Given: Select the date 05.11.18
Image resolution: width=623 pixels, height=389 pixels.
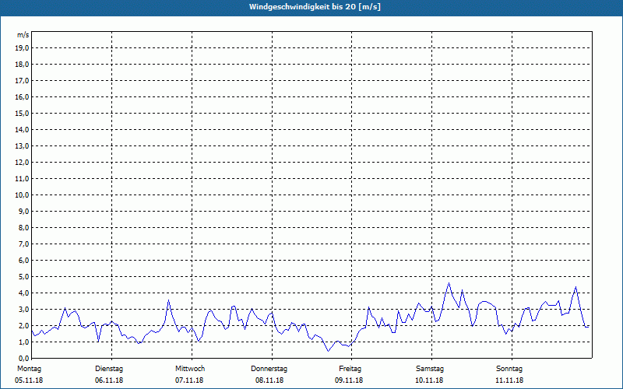Looking at the screenshot, I should click(29, 380).
